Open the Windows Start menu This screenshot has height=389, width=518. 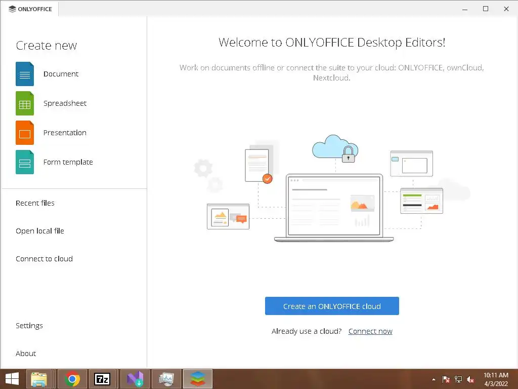(12, 379)
